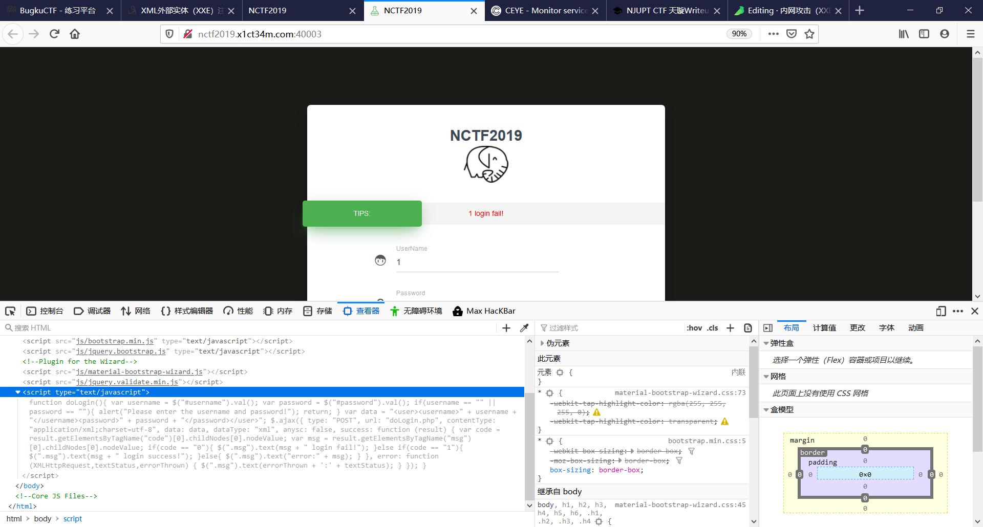The image size is (983, 527).
Task: Open the 样式编辑器 style editor tab
Action: pos(187,311)
